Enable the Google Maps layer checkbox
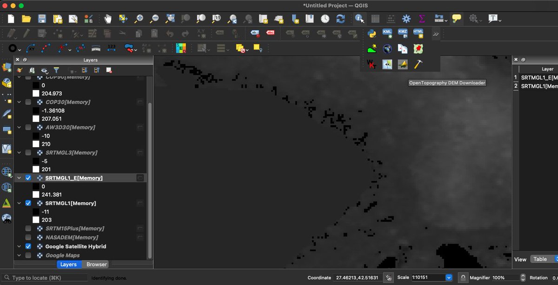 click(x=28, y=255)
